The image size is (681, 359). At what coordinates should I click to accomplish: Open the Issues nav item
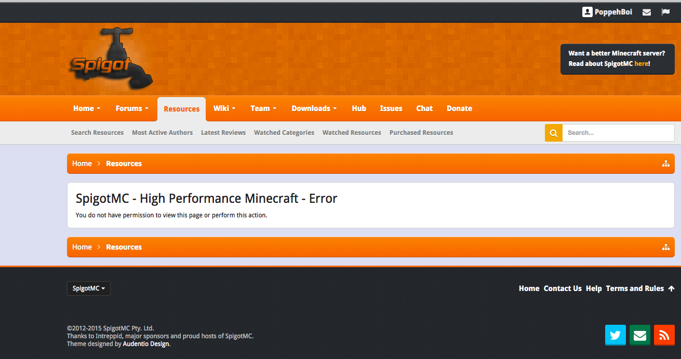point(391,108)
